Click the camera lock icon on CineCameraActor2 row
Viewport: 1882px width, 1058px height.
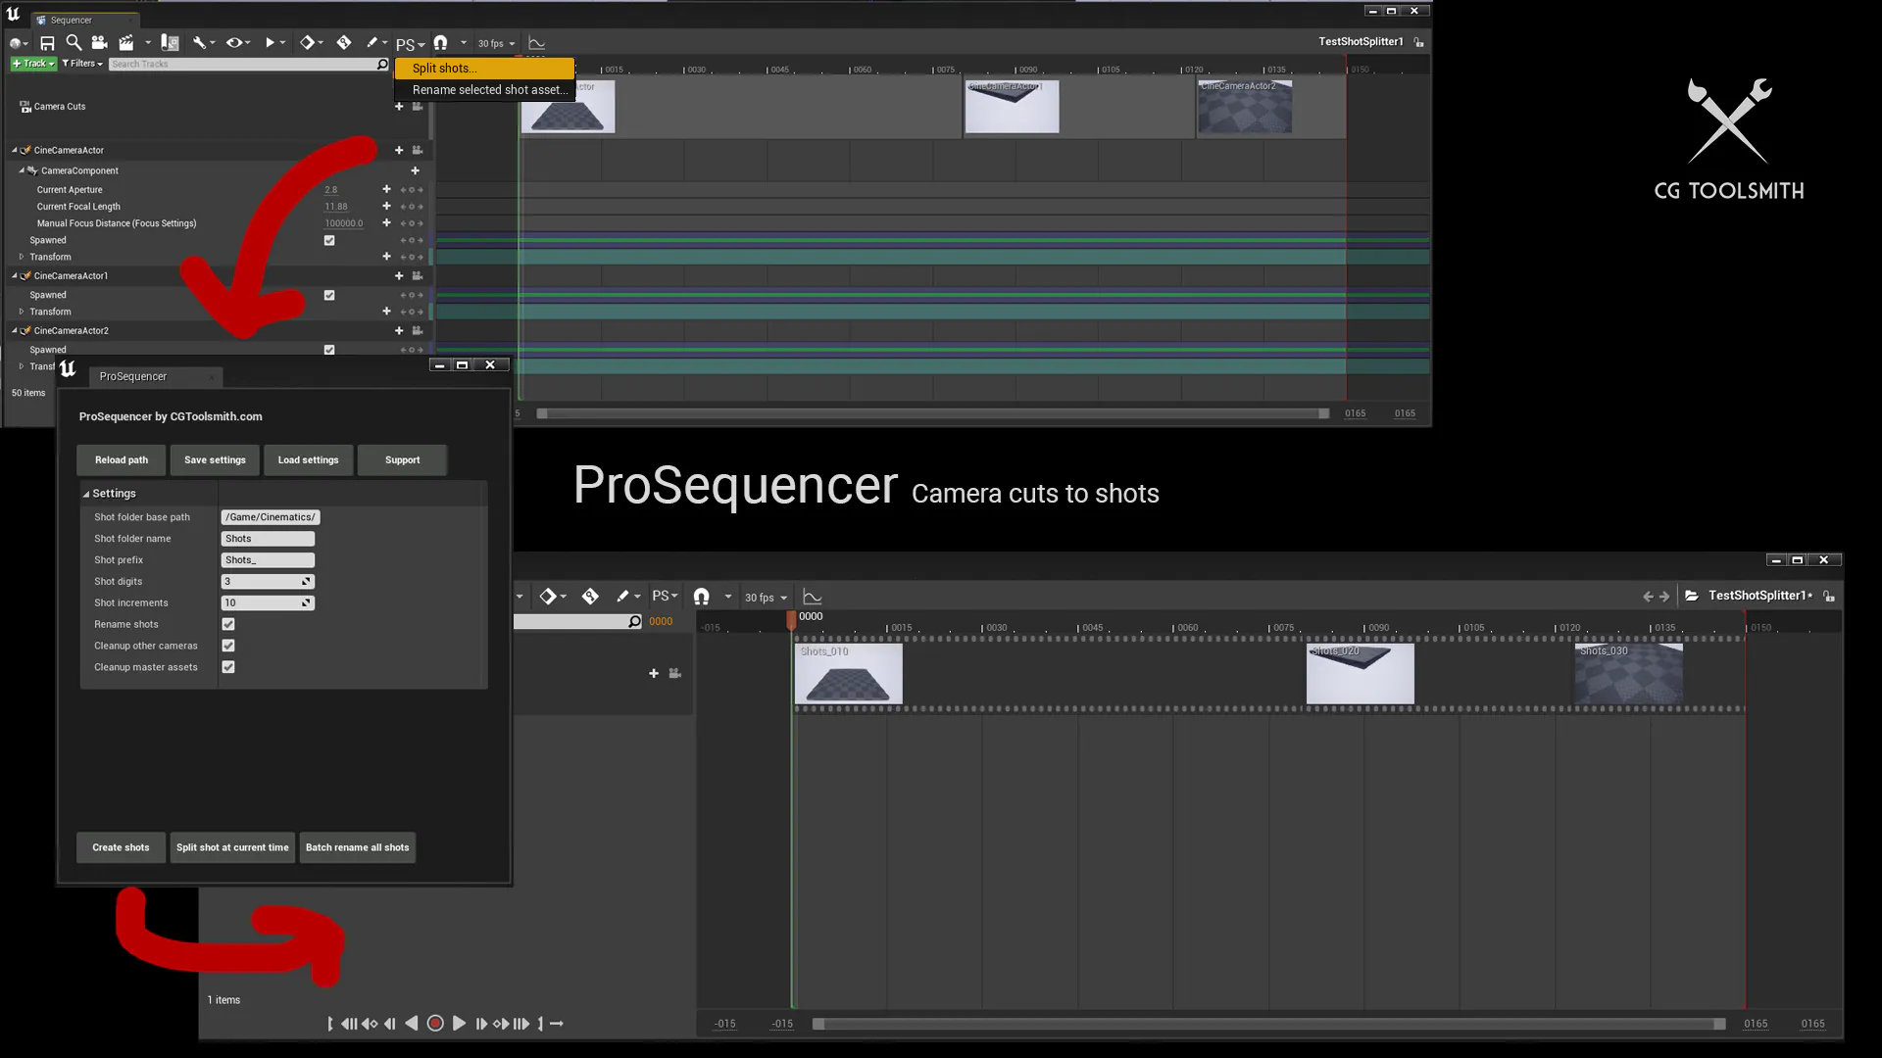click(418, 331)
